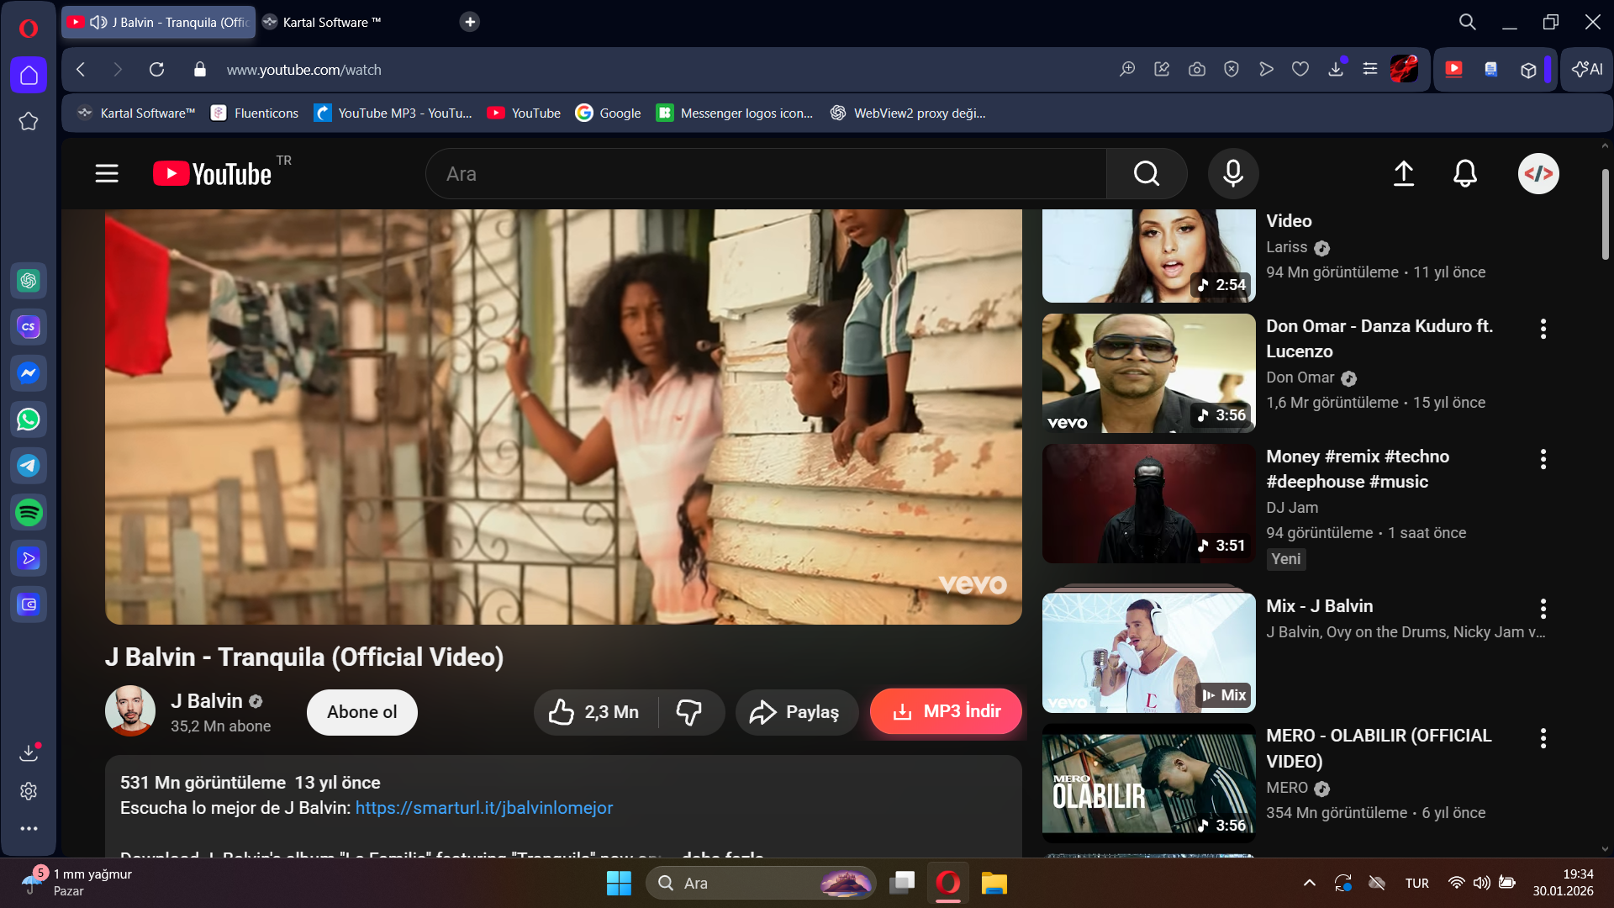1614x908 pixels.
Task: Open downloads in the Opera sidebar
Action: [x=29, y=752]
